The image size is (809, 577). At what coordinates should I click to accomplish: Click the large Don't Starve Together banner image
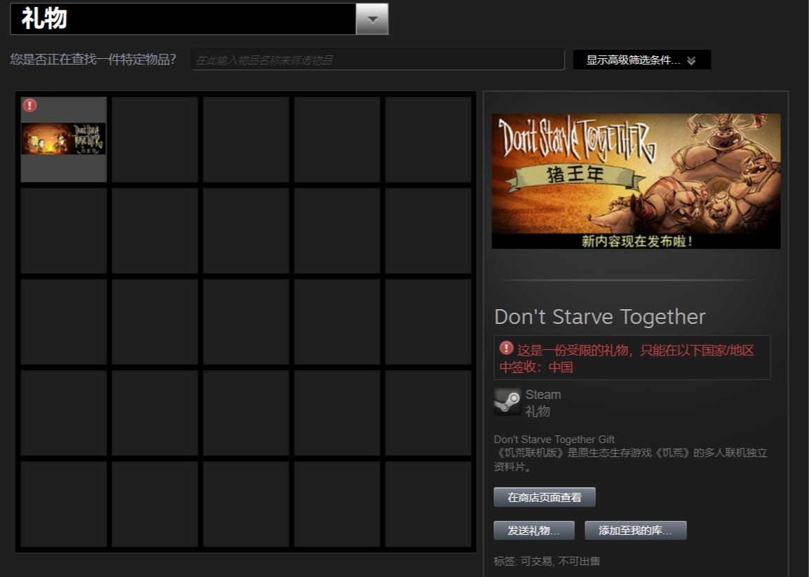(636, 181)
